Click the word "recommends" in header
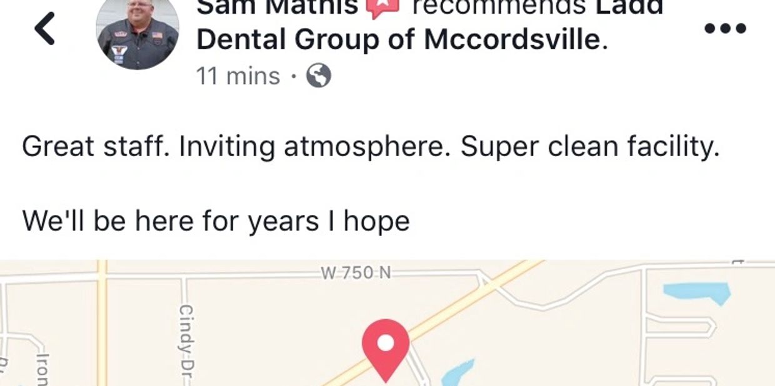 point(497,7)
